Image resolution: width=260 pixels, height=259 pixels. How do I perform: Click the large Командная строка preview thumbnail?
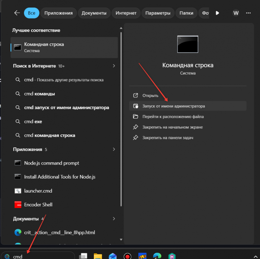pos(188,44)
